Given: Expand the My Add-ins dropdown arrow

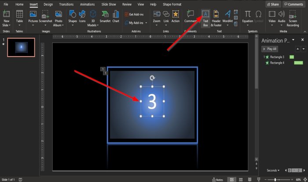Looking at the screenshot, I should click(146, 23).
